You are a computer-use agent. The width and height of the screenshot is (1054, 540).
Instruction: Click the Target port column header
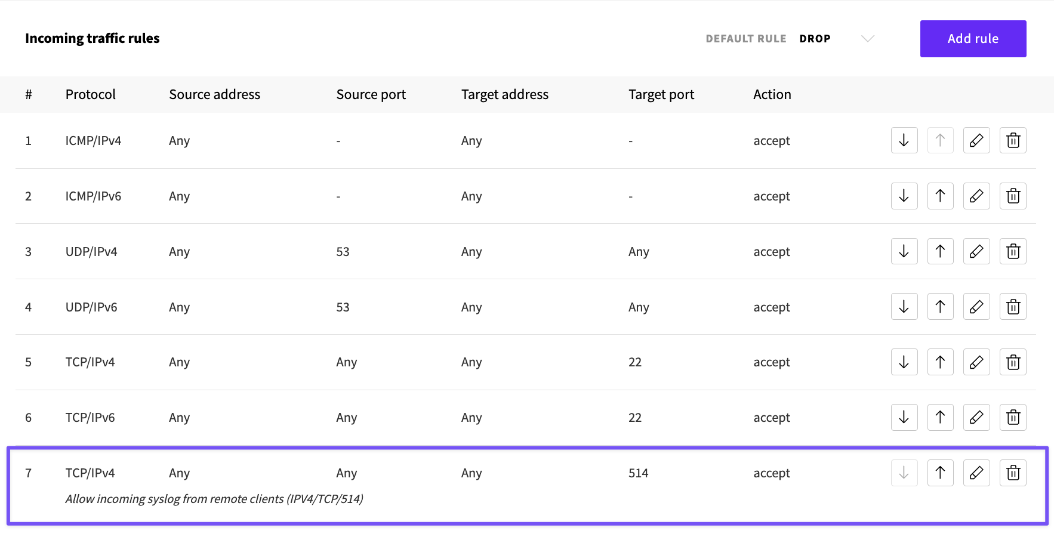click(661, 94)
